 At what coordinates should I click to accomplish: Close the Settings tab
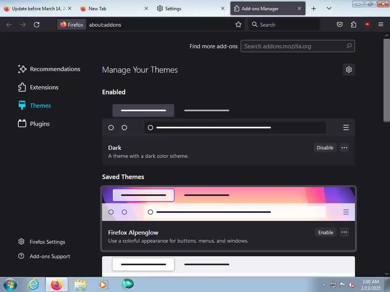click(223, 8)
